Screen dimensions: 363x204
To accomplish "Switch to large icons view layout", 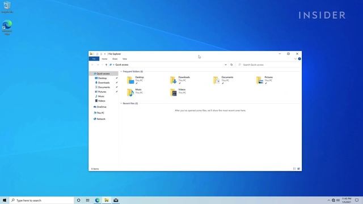I will coord(299,169).
